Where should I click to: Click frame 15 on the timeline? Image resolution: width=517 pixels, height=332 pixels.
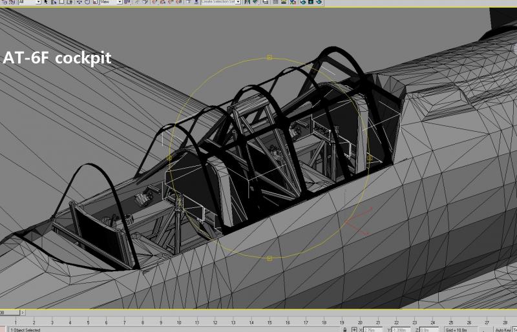click(x=269, y=322)
